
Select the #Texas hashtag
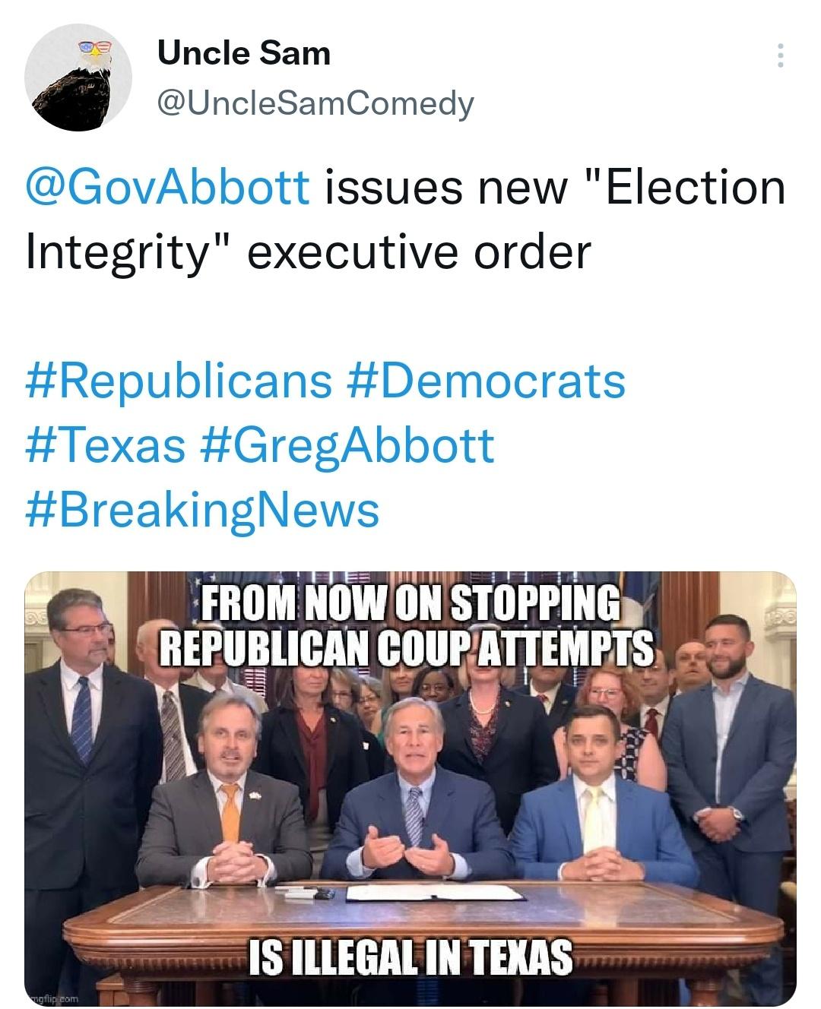tap(106, 444)
